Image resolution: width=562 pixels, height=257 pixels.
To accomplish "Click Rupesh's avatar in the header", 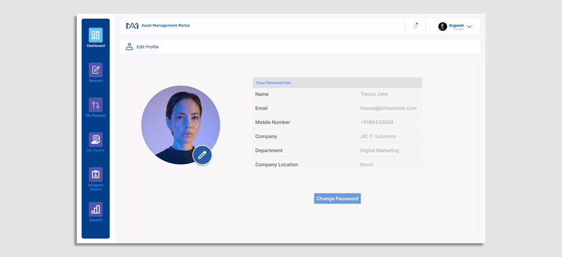I will point(443,26).
